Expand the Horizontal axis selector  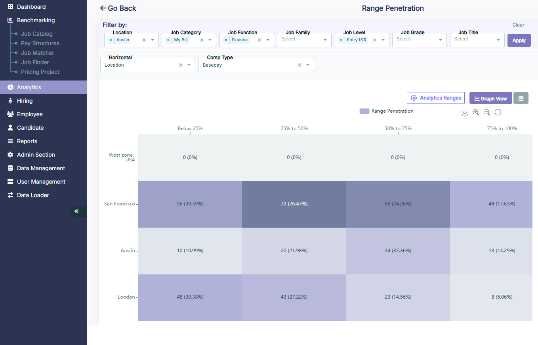[x=189, y=65]
